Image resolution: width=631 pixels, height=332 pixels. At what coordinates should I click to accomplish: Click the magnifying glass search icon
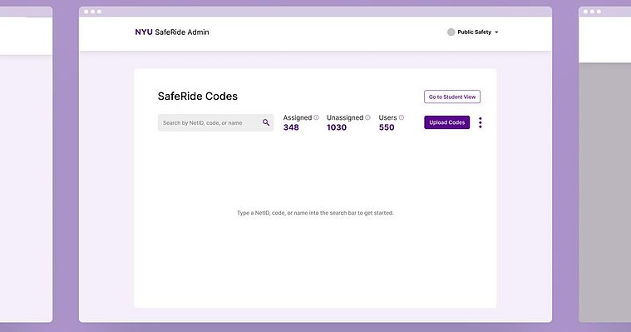coord(266,122)
